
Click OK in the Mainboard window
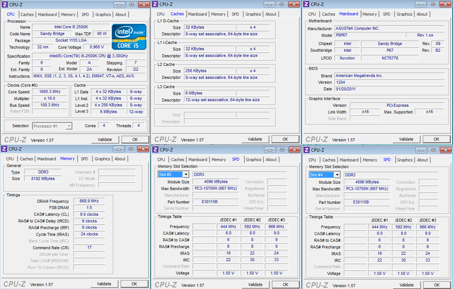coord(436,139)
